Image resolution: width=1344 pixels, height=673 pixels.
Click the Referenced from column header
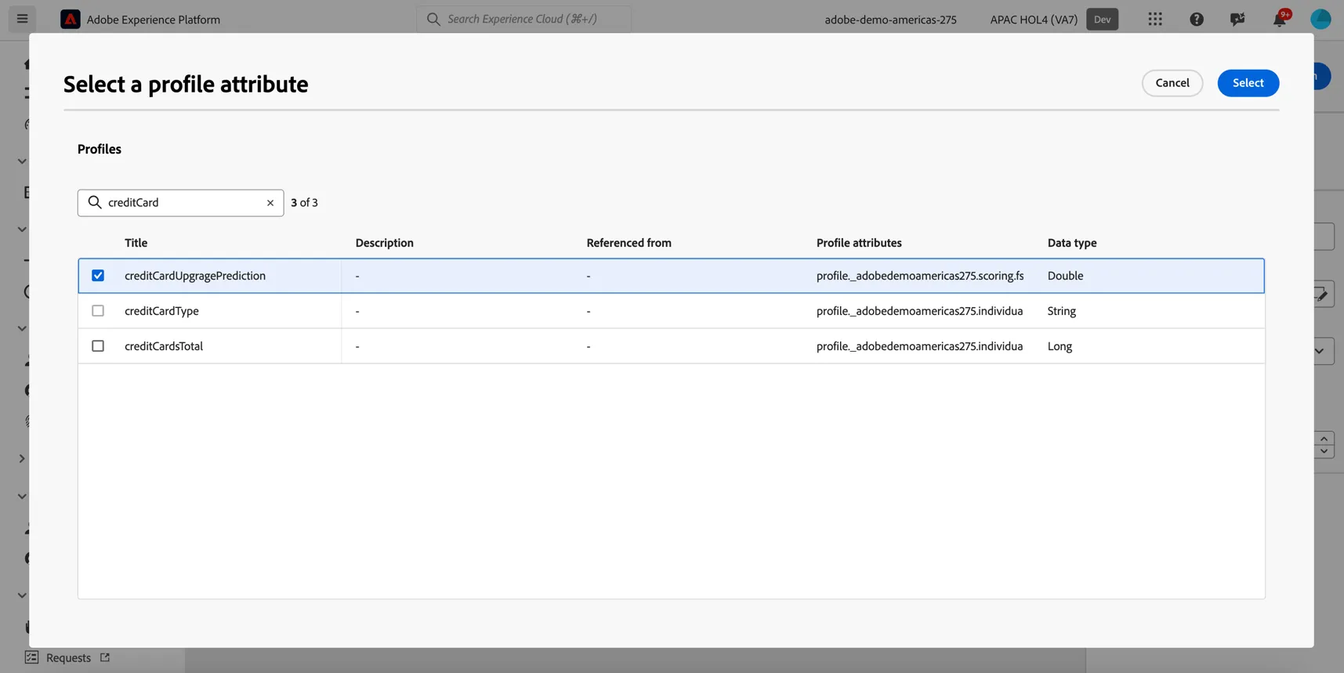629,243
